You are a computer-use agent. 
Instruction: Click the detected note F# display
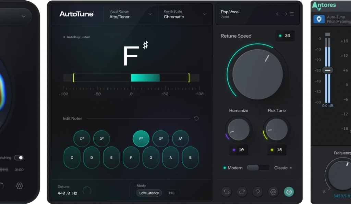pos(136,54)
